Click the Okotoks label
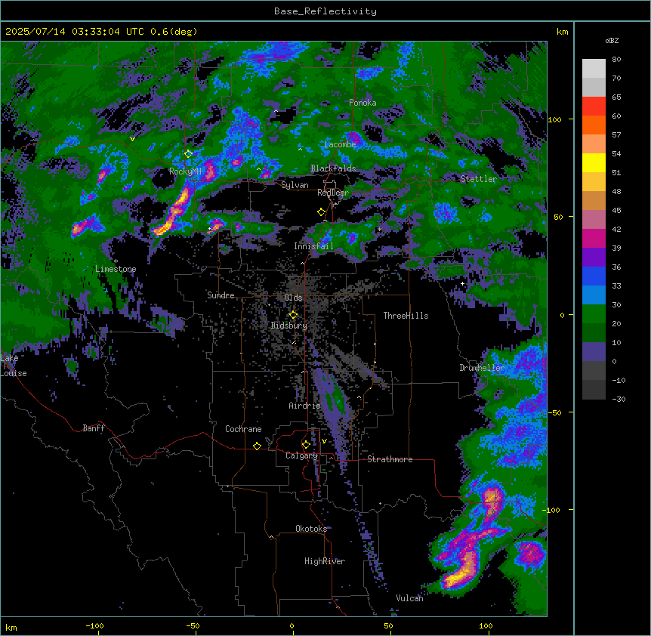Screen dimensions: 651x636 coord(311,529)
